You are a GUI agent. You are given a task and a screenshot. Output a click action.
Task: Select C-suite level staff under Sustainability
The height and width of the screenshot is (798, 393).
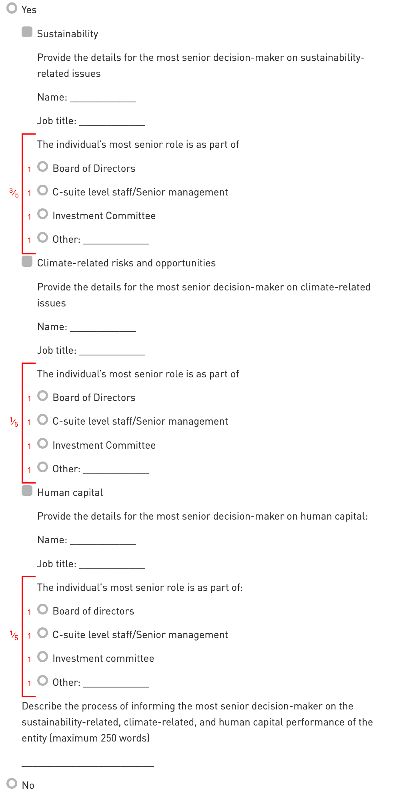click(43, 190)
